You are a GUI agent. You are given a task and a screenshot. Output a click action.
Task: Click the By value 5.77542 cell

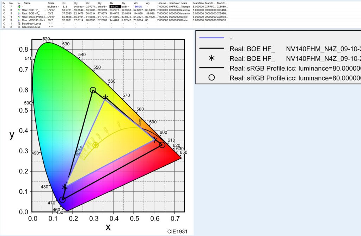click(126, 20)
